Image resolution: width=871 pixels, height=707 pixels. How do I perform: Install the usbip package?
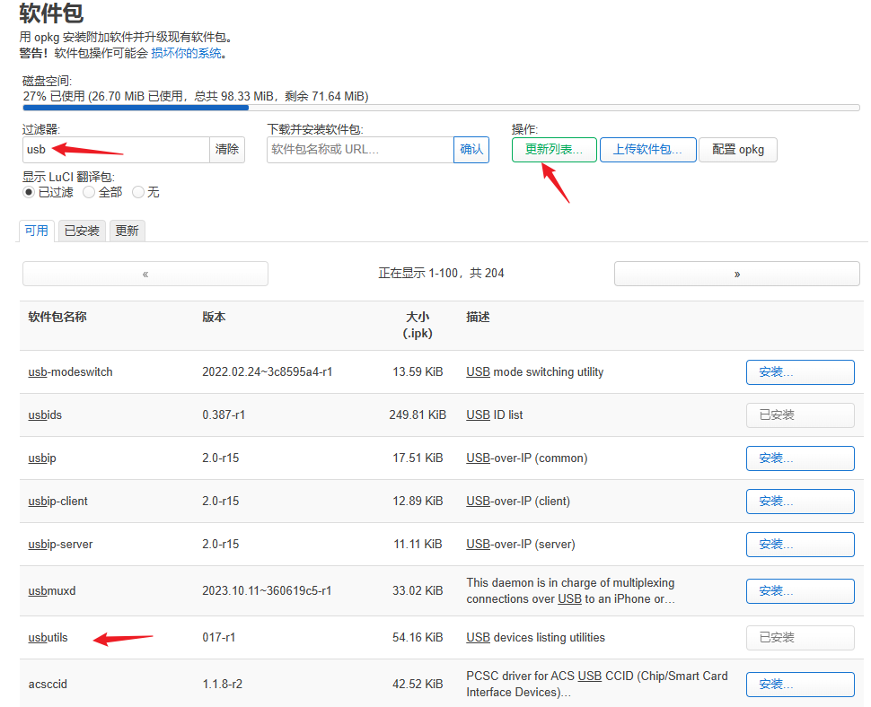(799, 458)
